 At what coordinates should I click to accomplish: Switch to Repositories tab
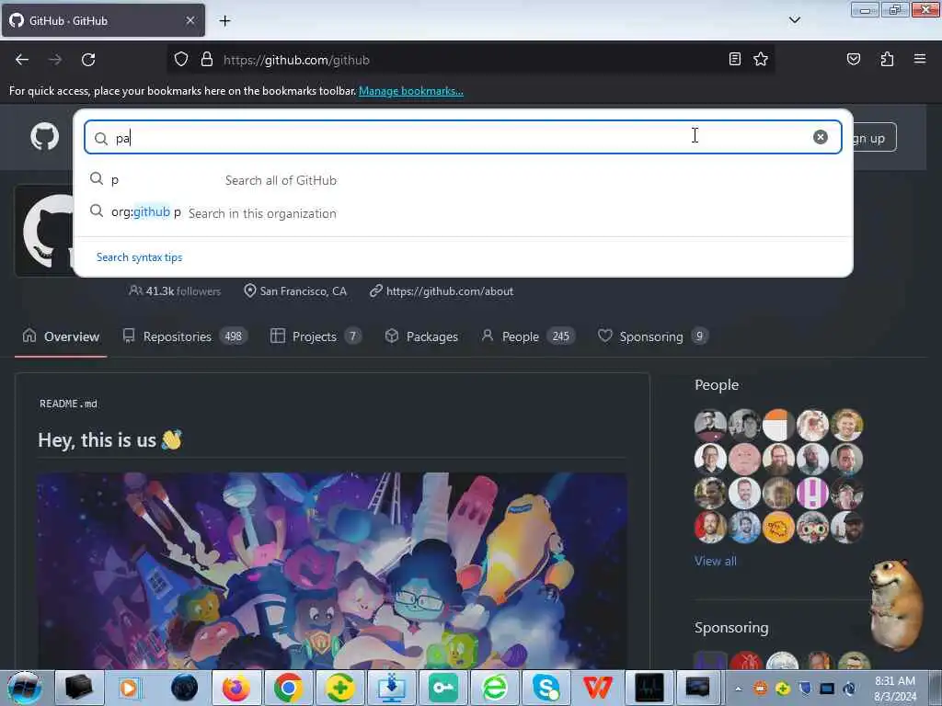point(184,336)
